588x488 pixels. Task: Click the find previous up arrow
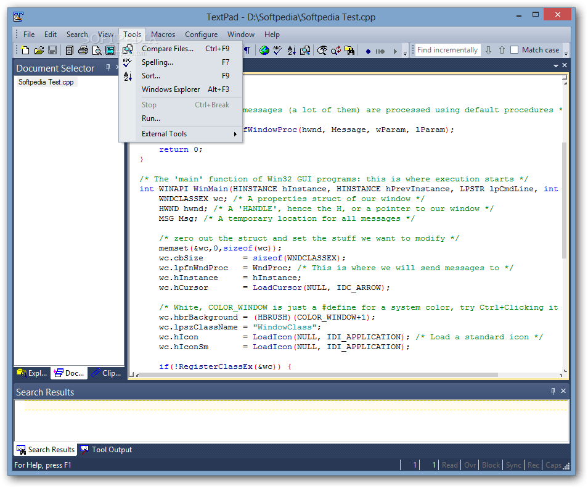pos(502,50)
